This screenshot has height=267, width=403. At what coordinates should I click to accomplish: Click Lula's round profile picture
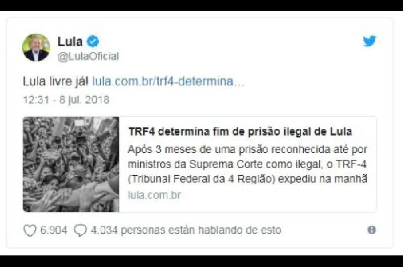pyautogui.click(x=36, y=47)
